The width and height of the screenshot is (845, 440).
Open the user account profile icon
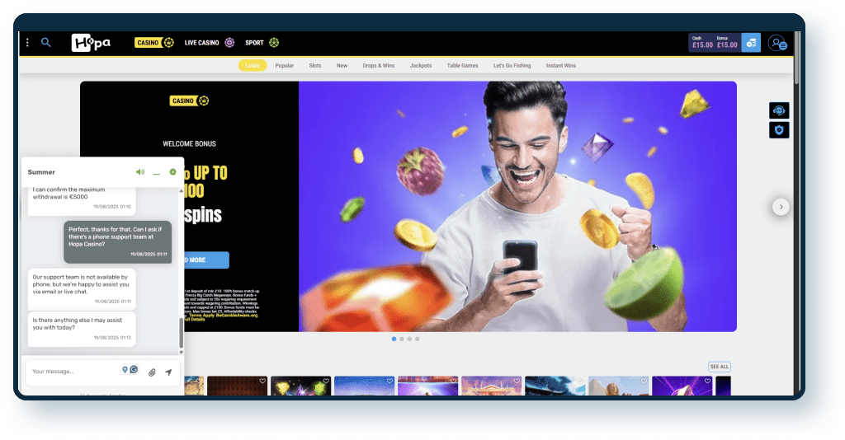click(x=777, y=43)
